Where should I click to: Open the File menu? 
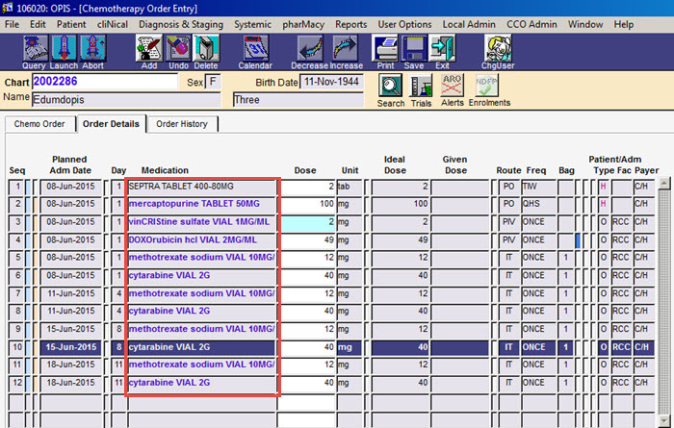point(12,24)
